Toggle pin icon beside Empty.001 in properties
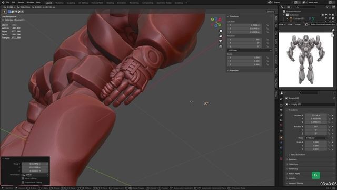 334,98
